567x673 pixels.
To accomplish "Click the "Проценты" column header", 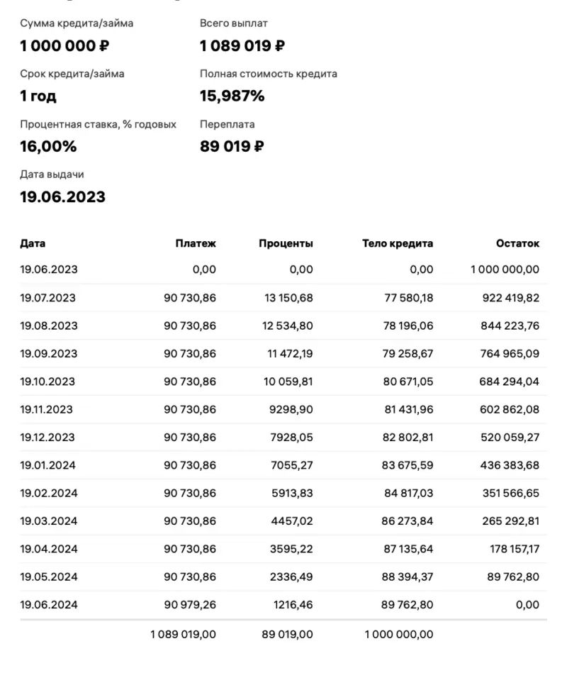I will [286, 243].
